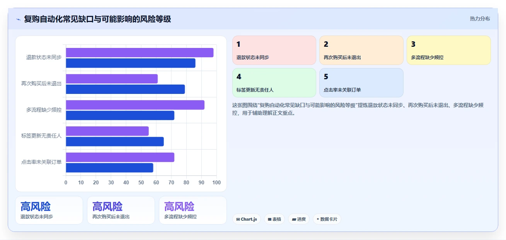Click blue bar for 退款状态未同步
The height and width of the screenshot is (240, 506).
point(131,63)
